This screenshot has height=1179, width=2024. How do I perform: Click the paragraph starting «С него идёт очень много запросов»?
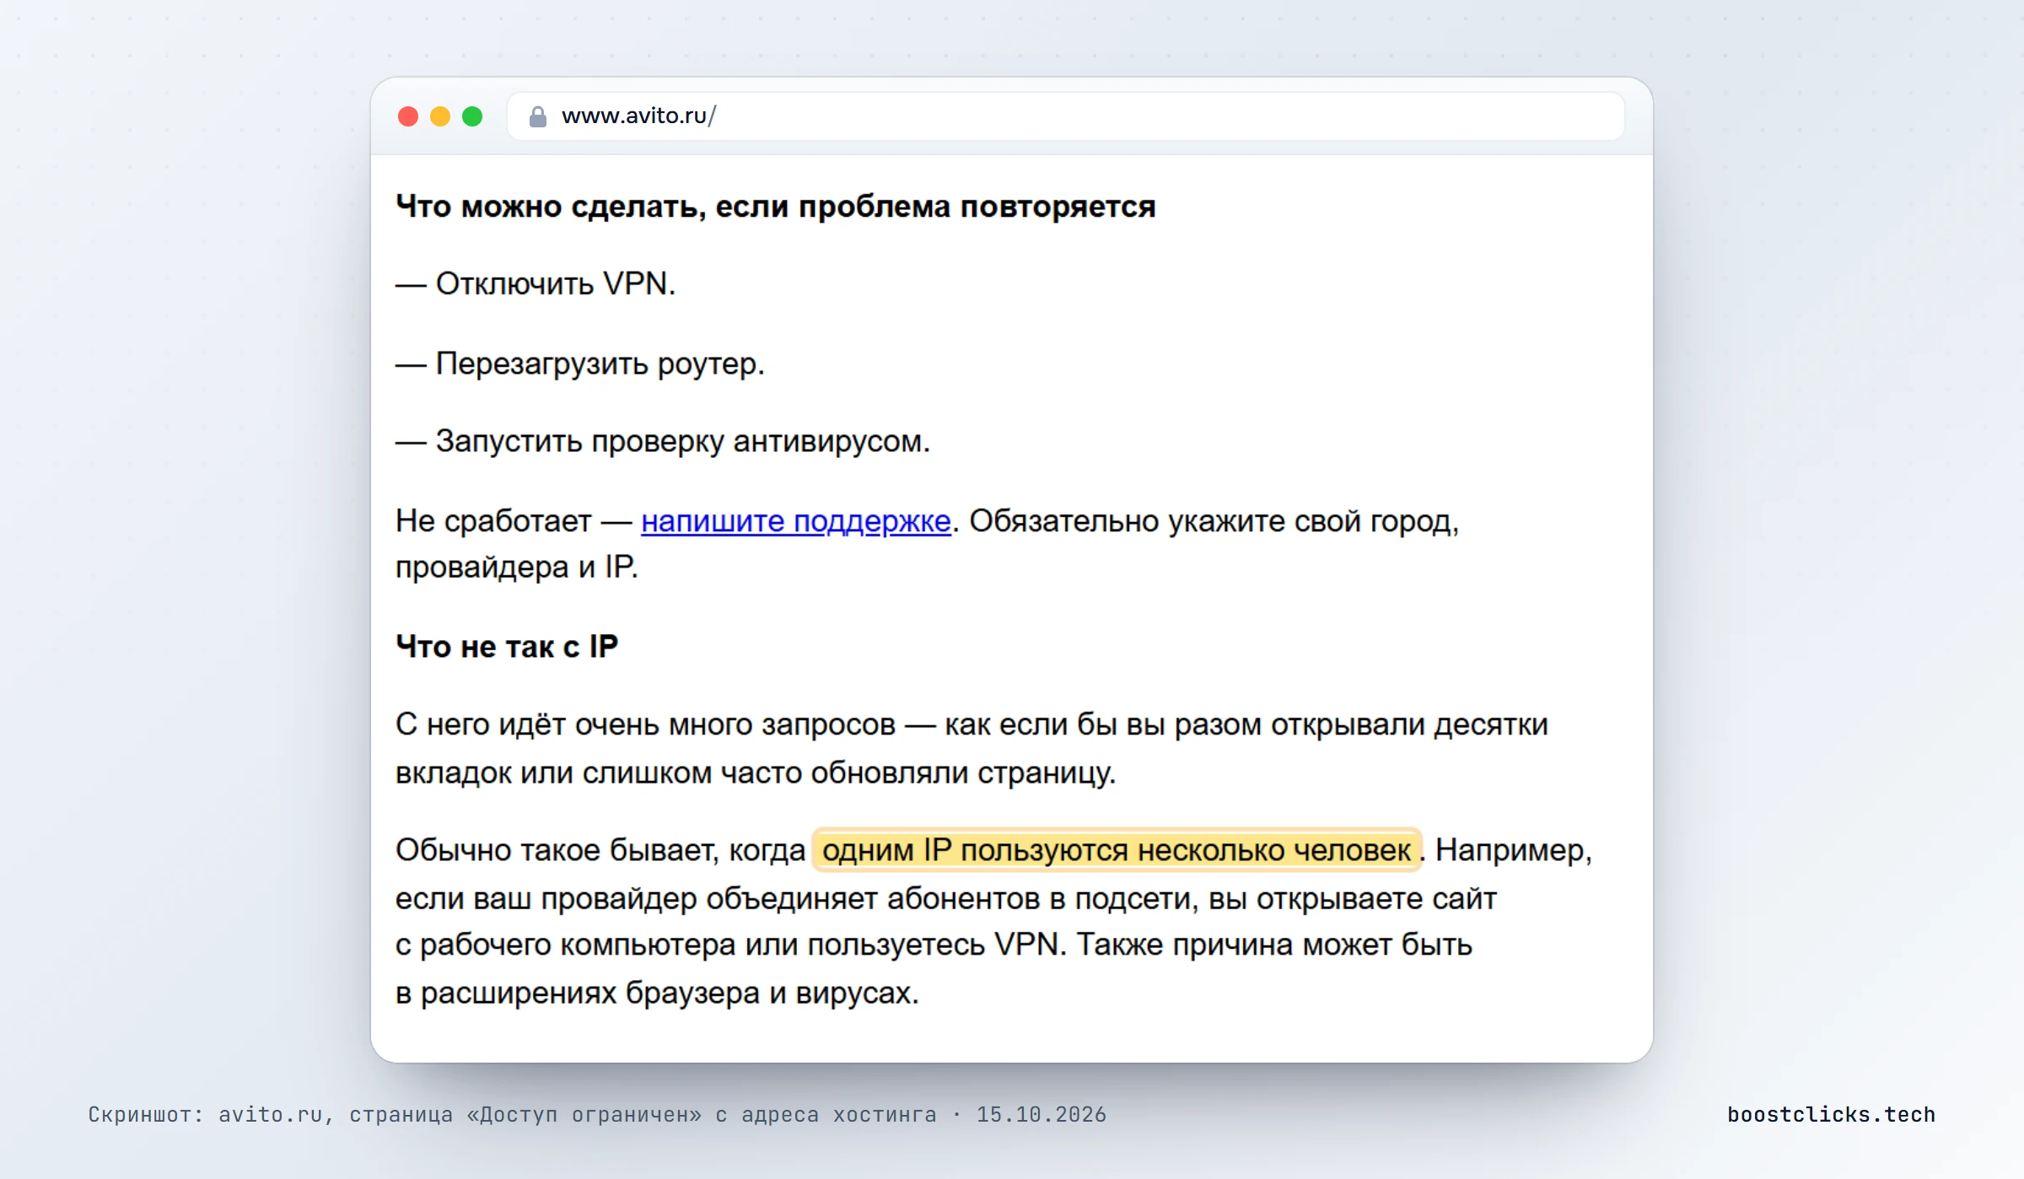(x=972, y=748)
